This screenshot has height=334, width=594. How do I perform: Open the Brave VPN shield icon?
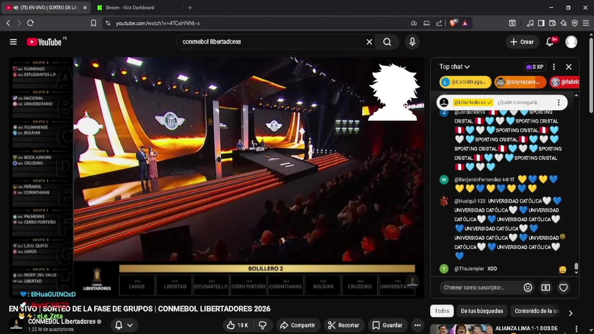(x=575, y=23)
